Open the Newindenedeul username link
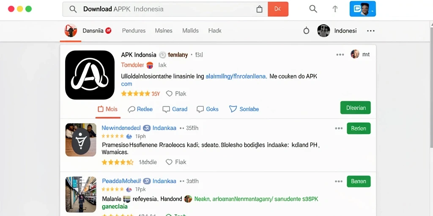Image resolution: width=433 pixels, height=216 pixels. [x=121, y=128]
